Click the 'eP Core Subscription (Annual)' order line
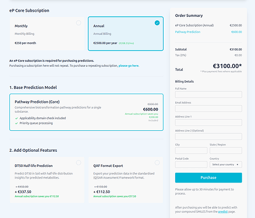255x218 pixels. [194, 26]
